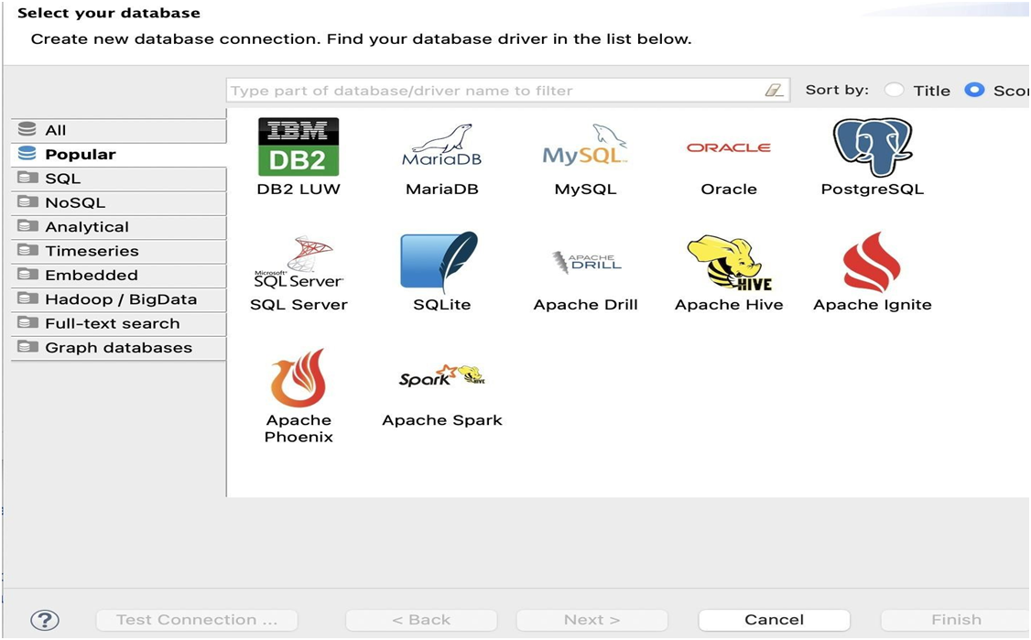
Task: Pick the MySQL dolphin logo
Action: point(585,144)
